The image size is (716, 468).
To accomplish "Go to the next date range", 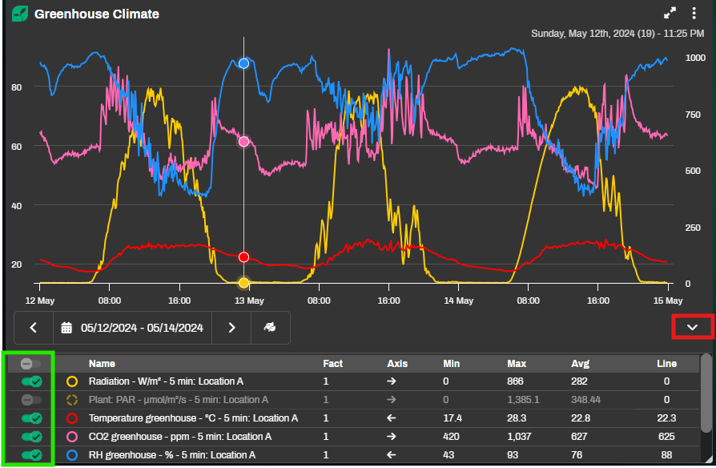I will (x=231, y=327).
